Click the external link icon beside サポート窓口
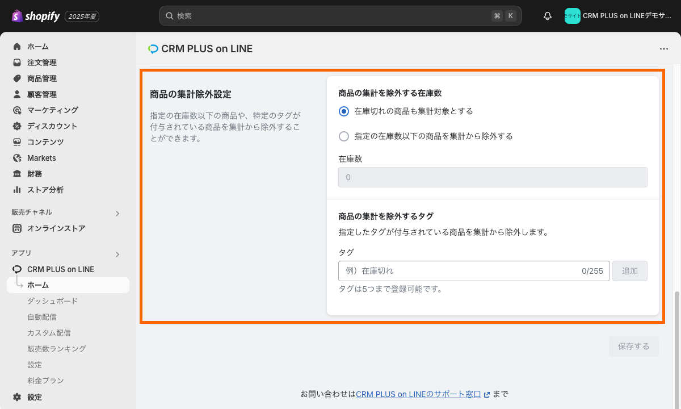 click(x=487, y=394)
